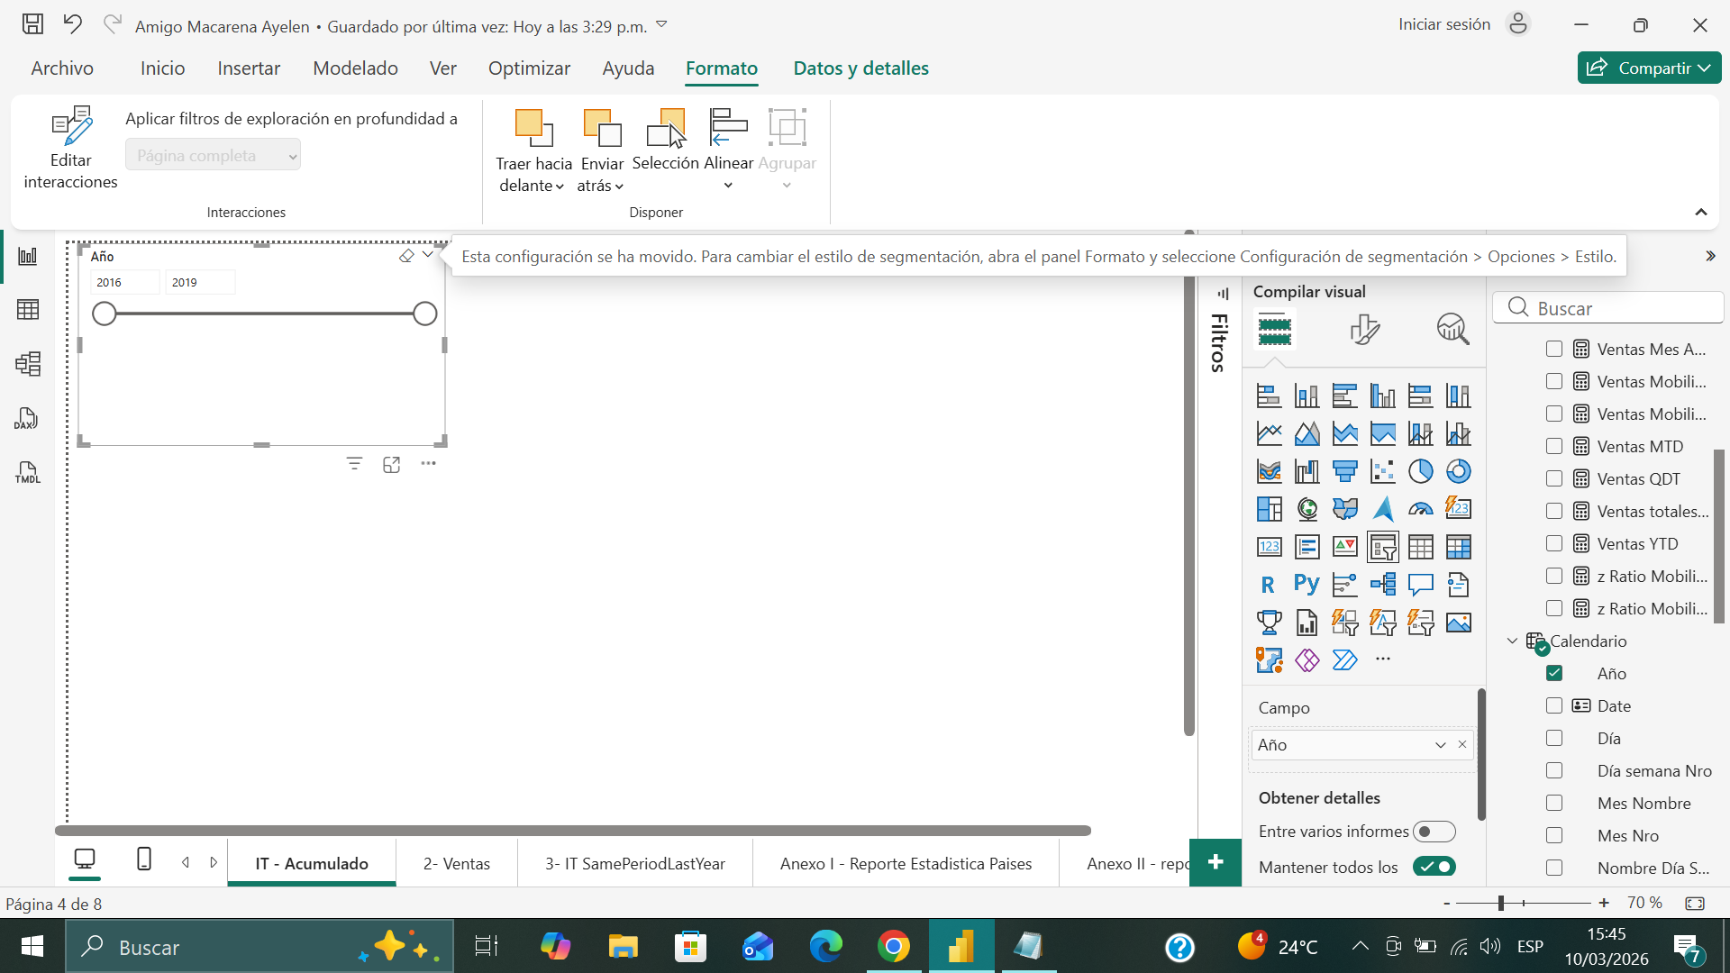This screenshot has height=973, width=1730.
Task: Click the slicer eraser clear selections icon
Action: [406, 256]
